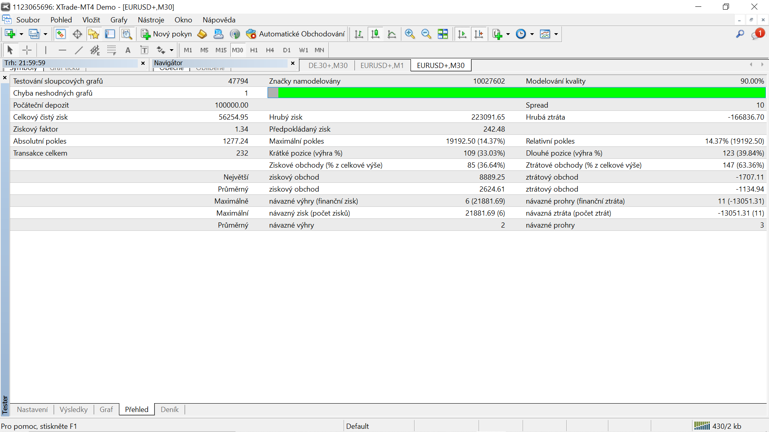
Task: Zoom in on the chart
Action: click(410, 34)
